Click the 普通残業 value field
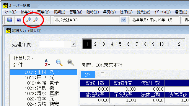 pyautogui.click(x=95, y=100)
